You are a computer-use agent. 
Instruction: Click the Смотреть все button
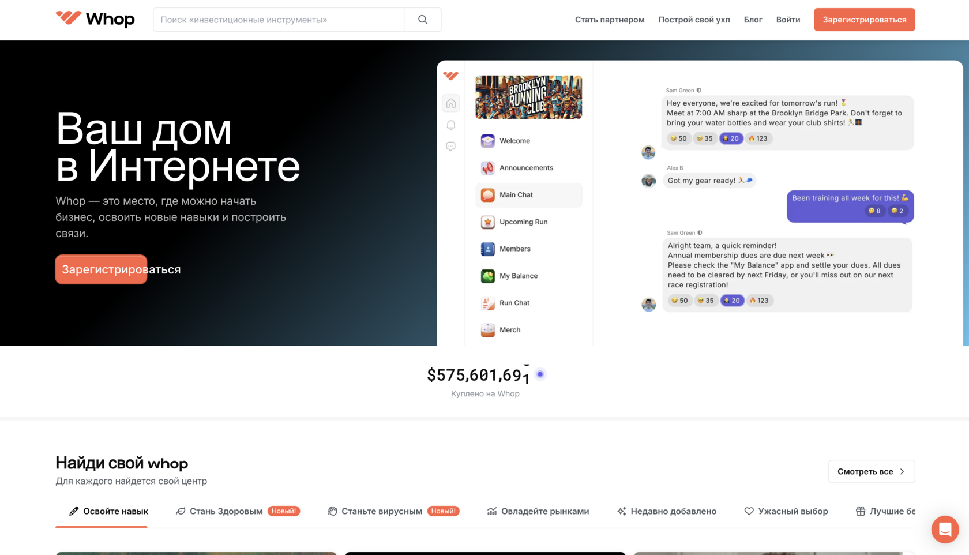tap(872, 471)
